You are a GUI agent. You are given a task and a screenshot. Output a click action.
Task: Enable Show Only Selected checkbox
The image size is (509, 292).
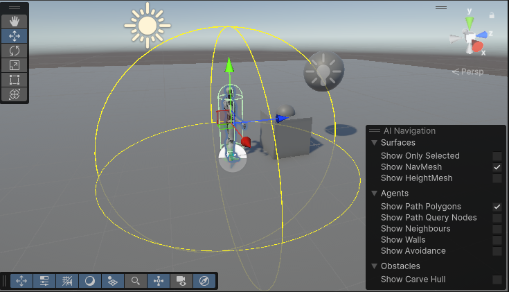pyautogui.click(x=497, y=156)
